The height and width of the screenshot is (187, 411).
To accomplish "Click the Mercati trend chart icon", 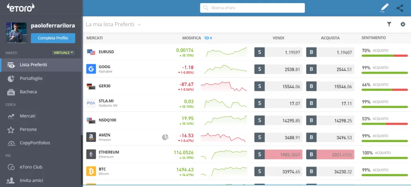I will pos(11,116).
